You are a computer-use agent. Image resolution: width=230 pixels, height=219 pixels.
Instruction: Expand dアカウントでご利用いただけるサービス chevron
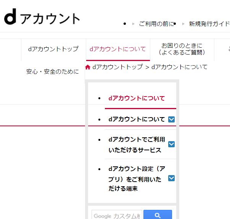tap(171, 144)
